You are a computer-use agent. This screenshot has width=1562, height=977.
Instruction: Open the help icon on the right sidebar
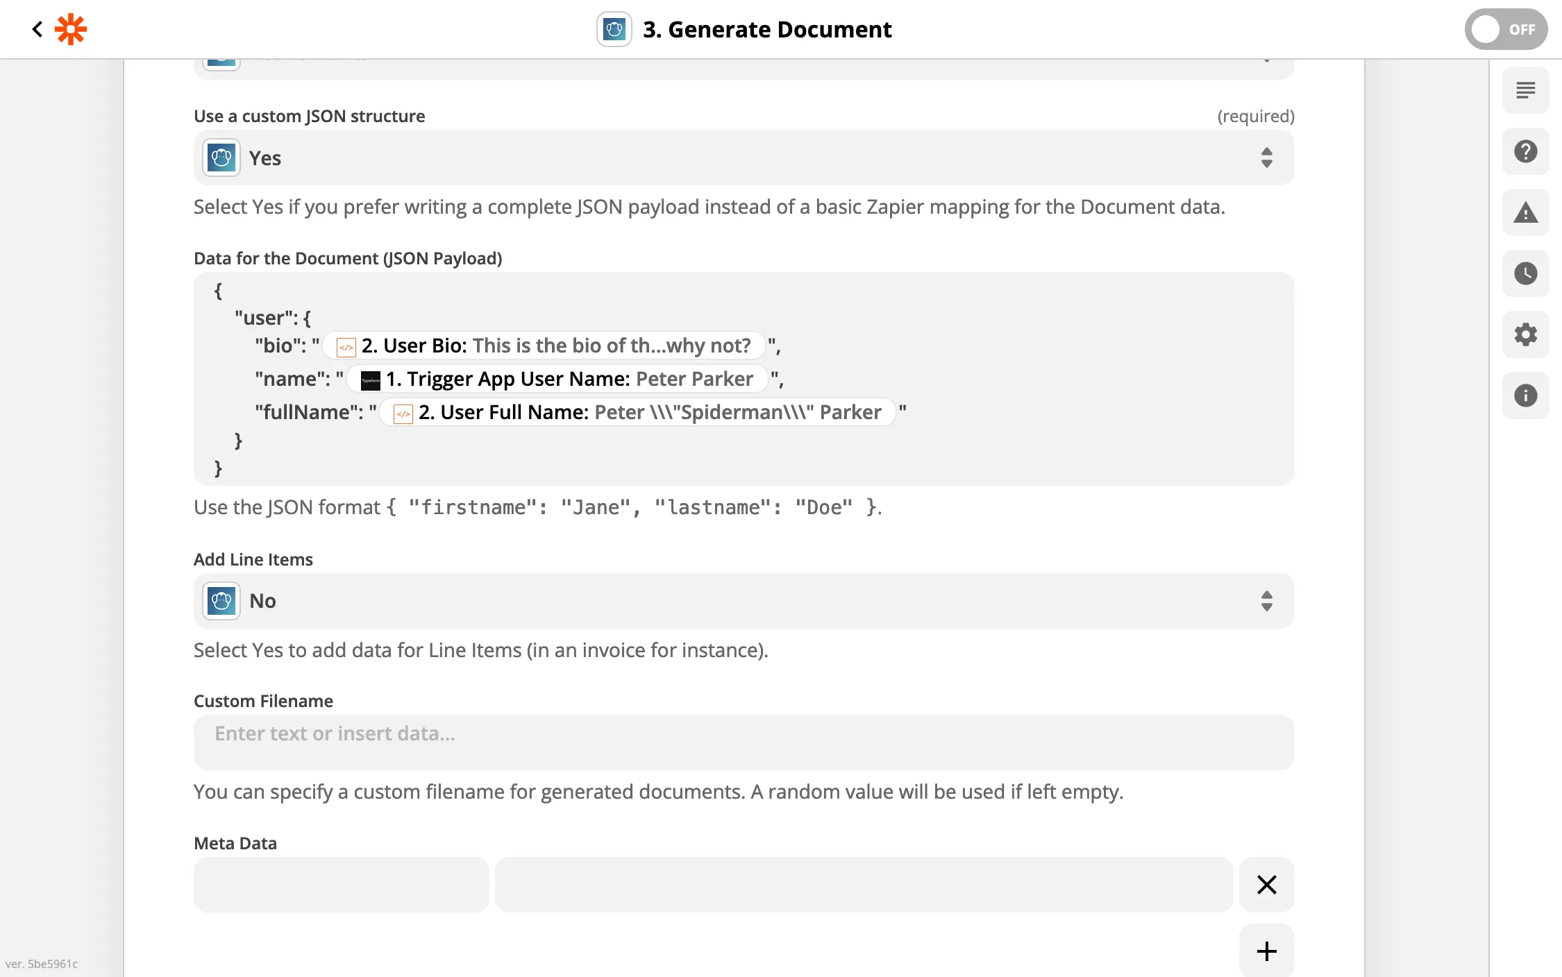(1525, 151)
